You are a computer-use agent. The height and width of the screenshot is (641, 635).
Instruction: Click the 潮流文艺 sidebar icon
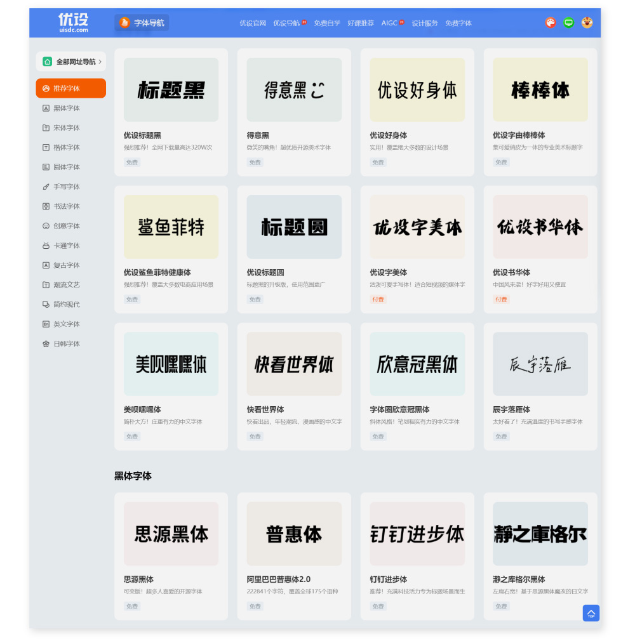(46, 284)
